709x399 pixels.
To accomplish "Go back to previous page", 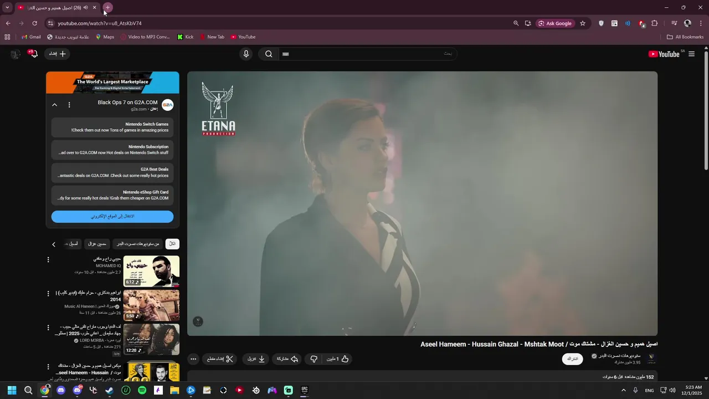I will [x=8, y=23].
